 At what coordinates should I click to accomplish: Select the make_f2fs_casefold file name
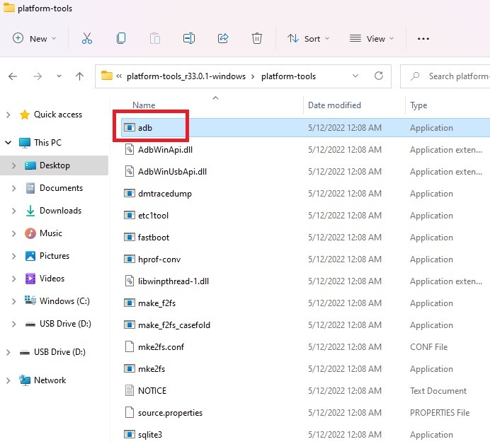174,325
